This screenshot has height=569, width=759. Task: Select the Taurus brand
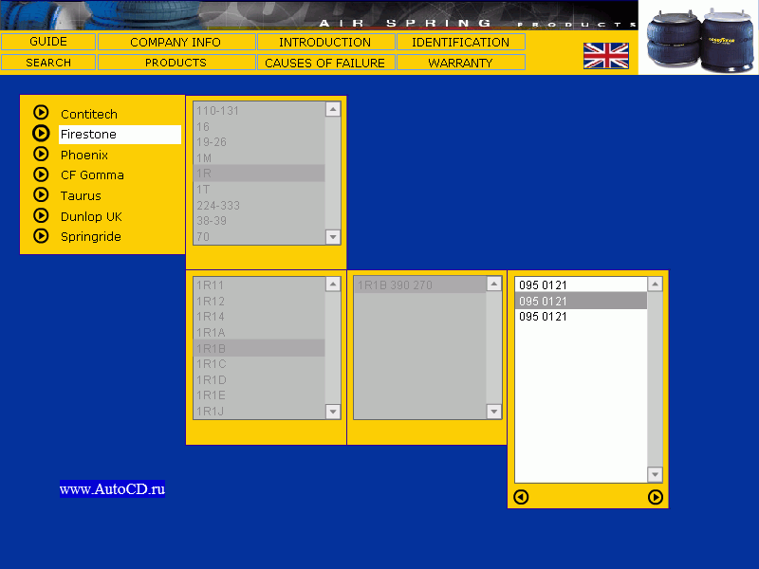click(81, 196)
